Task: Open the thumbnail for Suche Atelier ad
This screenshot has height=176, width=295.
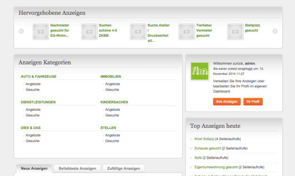Action: coord(138,31)
